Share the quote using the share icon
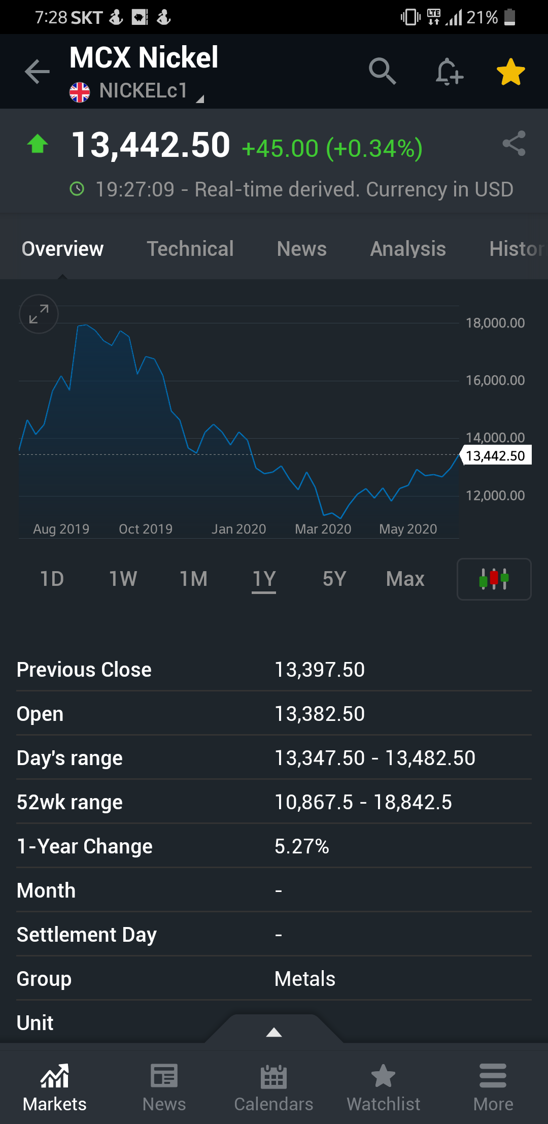Image resolution: width=548 pixels, height=1124 pixels. (514, 144)
